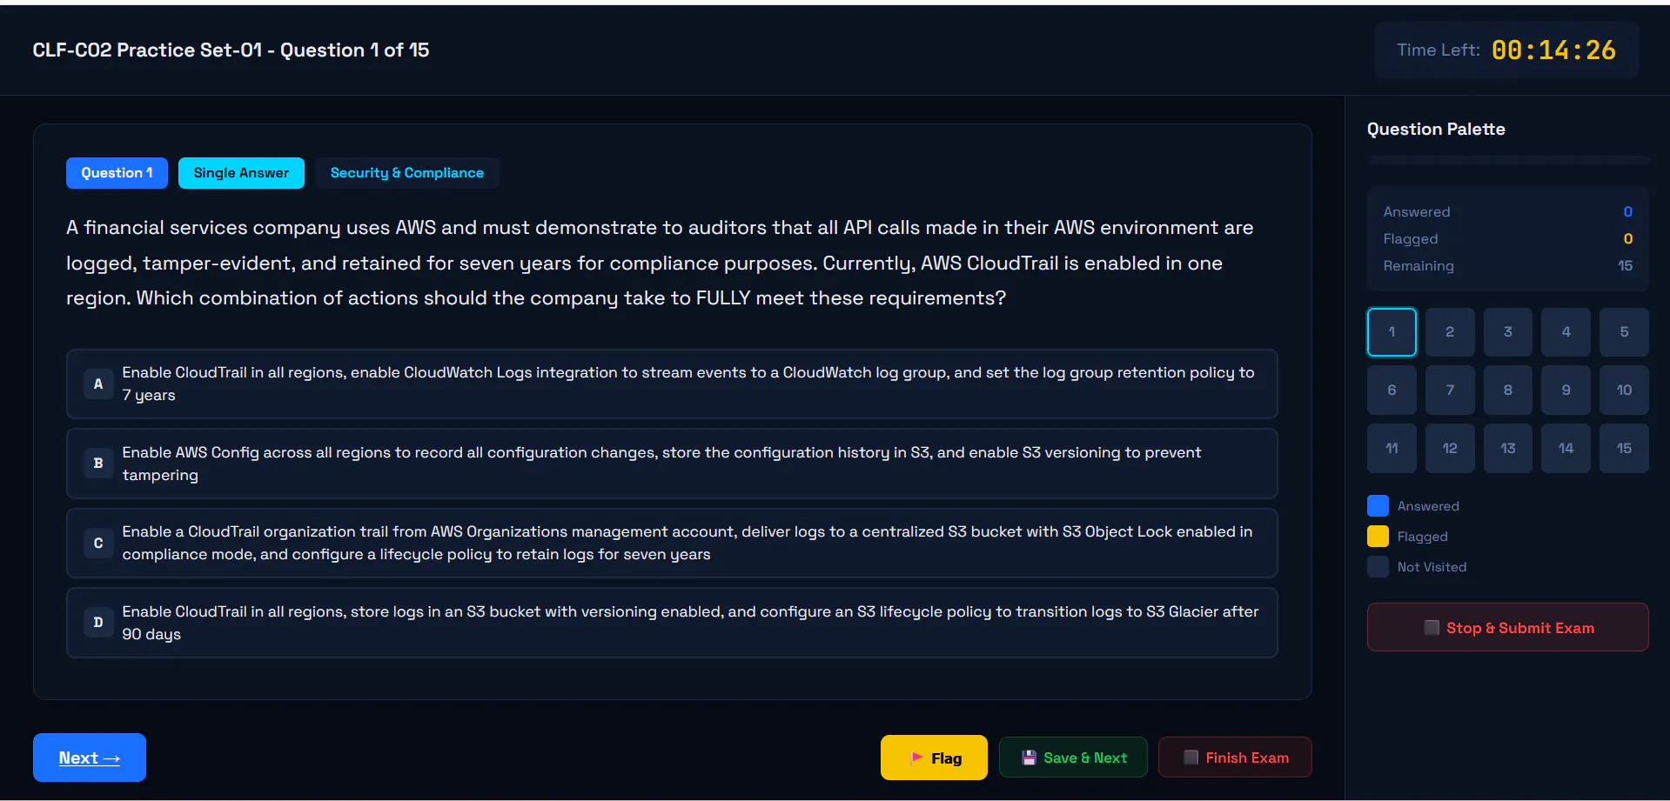Click the yellow Flagged legend swatch
Viewport: 1670px width, 801px height.
coord(1378,537)
